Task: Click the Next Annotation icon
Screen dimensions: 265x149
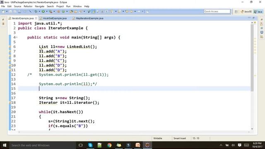Action: 112,12
